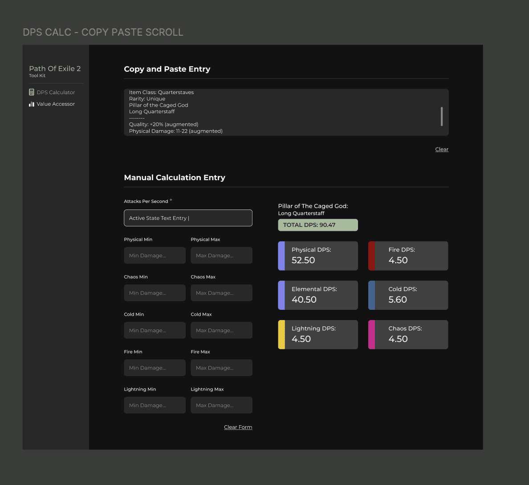The image size is (529, 485).
Task: Click into the copy and paste text area
Action: (x=286, y=112)
